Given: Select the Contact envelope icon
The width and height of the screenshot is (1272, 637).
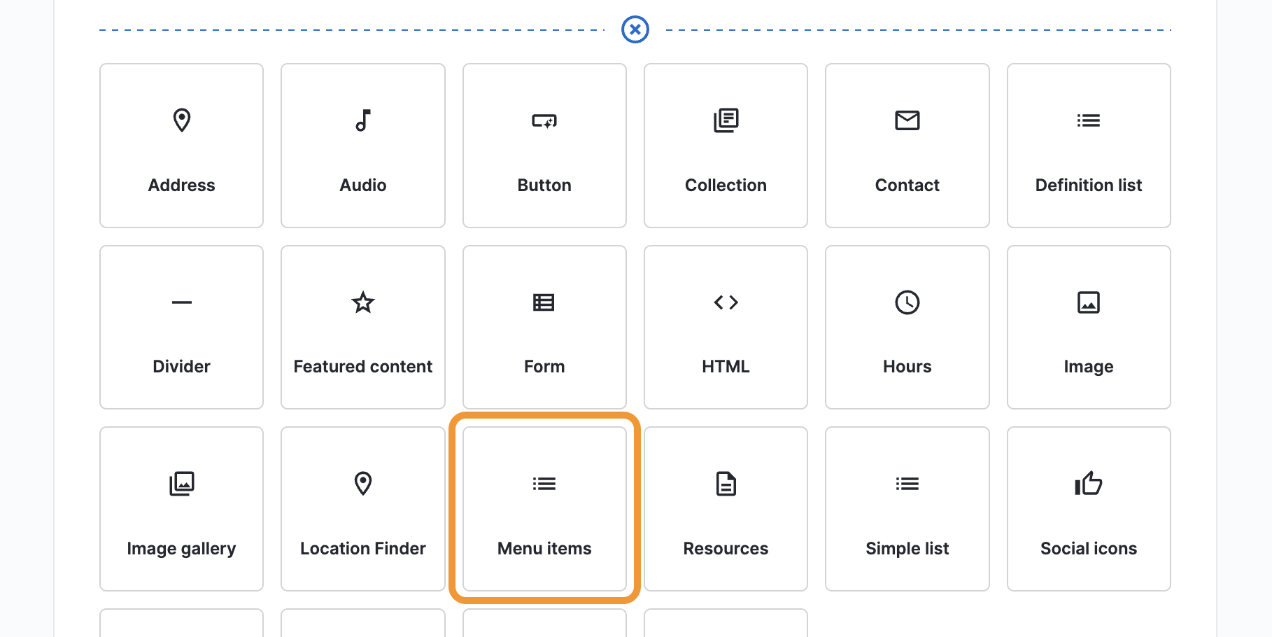Looking at the screenshot, I should (907, 120).
